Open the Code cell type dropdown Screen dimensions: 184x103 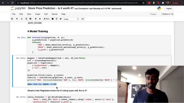(71, 19)
